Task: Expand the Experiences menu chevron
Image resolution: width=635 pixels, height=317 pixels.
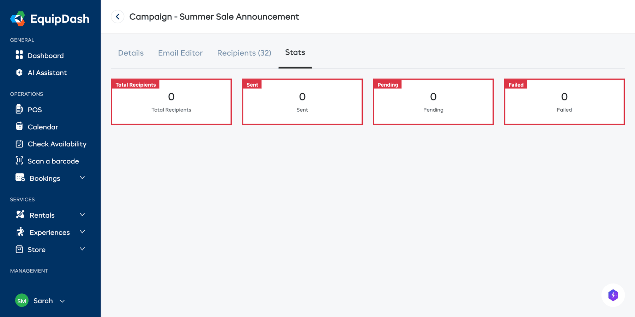Action: [82, 232]
